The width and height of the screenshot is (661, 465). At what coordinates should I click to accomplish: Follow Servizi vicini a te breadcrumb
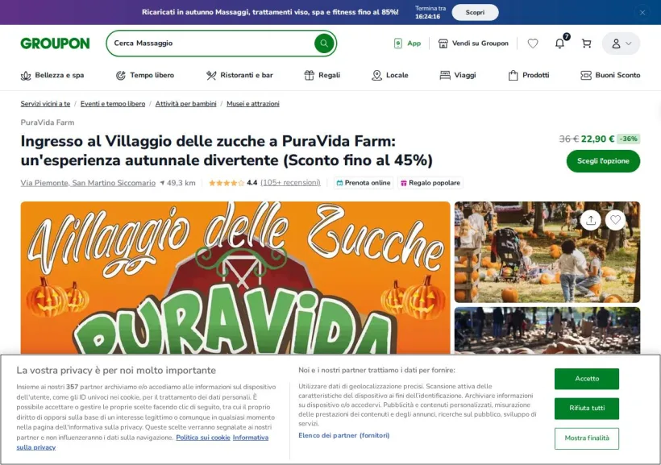pos(45,104)
